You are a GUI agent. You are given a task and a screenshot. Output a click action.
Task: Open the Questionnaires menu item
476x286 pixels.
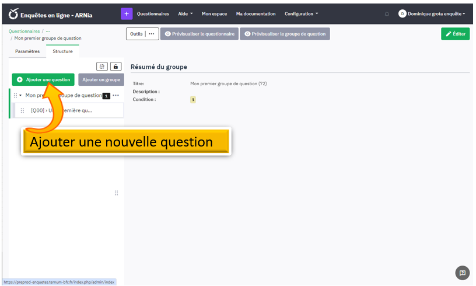(153, 14)
